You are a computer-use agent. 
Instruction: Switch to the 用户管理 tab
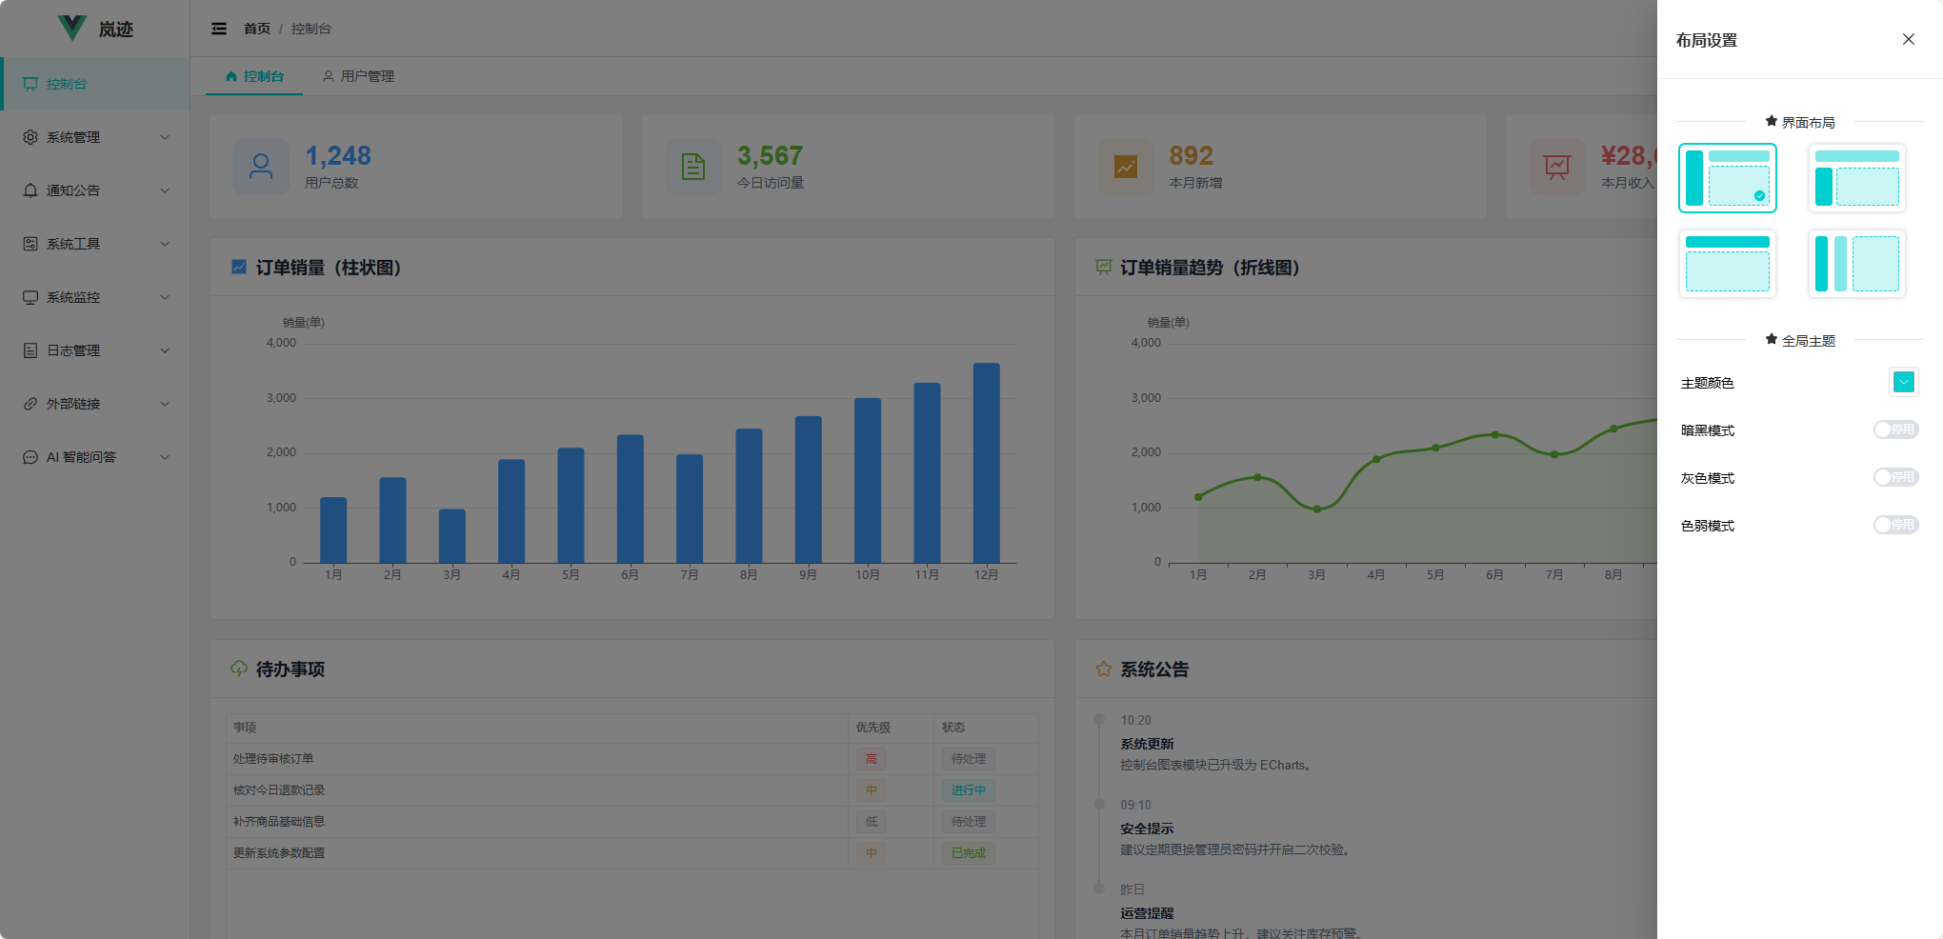pyautogui.click(x=358, y=76)
